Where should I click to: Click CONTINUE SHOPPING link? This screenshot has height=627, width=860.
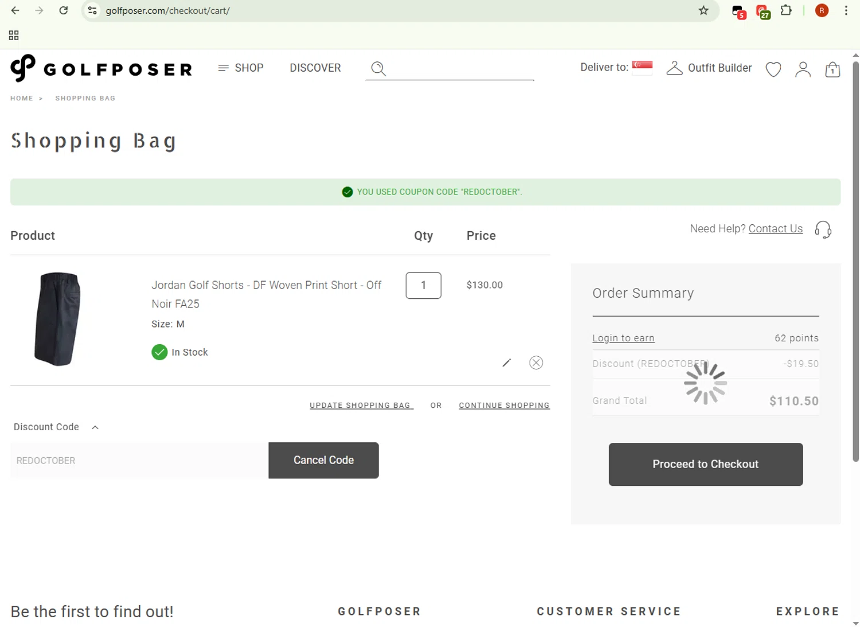point(504,406)
